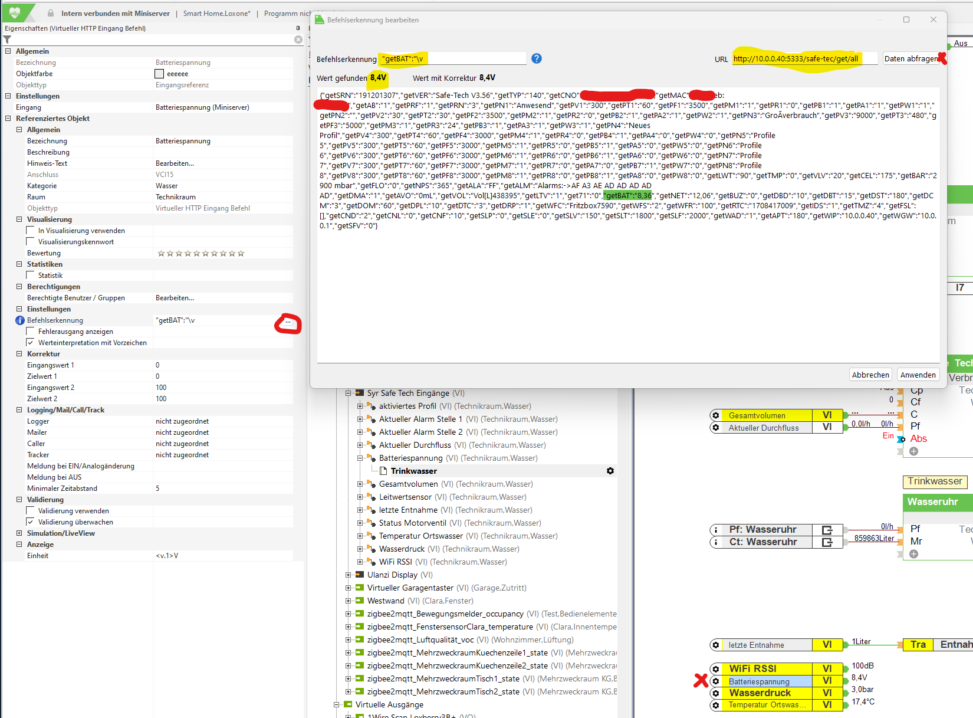Click Abbrechen to cancel dialog

(870, 375)
